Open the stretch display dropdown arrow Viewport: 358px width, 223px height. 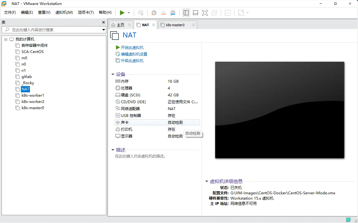coord(248,13)
